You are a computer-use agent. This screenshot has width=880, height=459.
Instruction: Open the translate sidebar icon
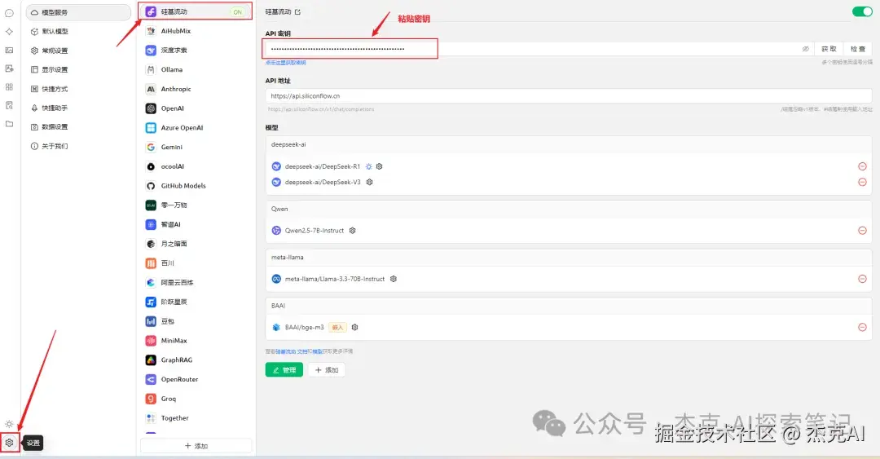click(x=9, y=68)
